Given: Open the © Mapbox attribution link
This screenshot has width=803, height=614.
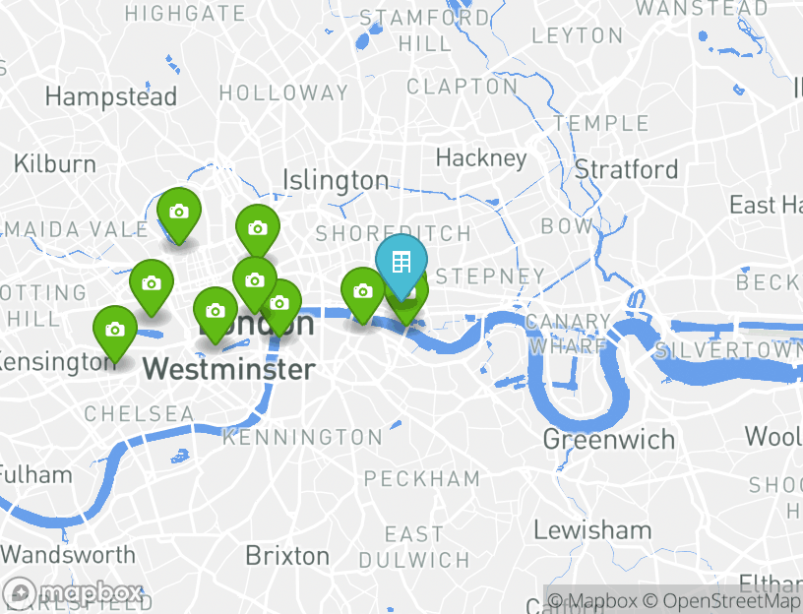Looking at the screenshot, I should click(592, 600).
